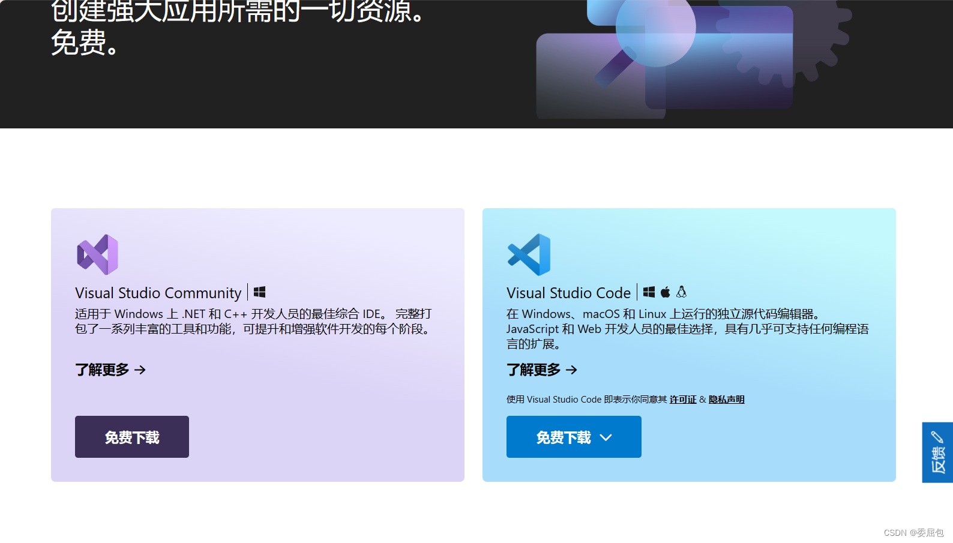Click the arrow next to Community 了解更多
Screen dimensions: 953x543
[x=140, y=370]
